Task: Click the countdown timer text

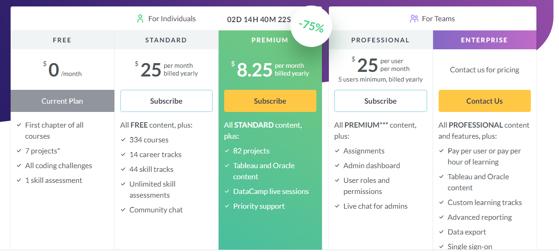Action: (259, 19)
